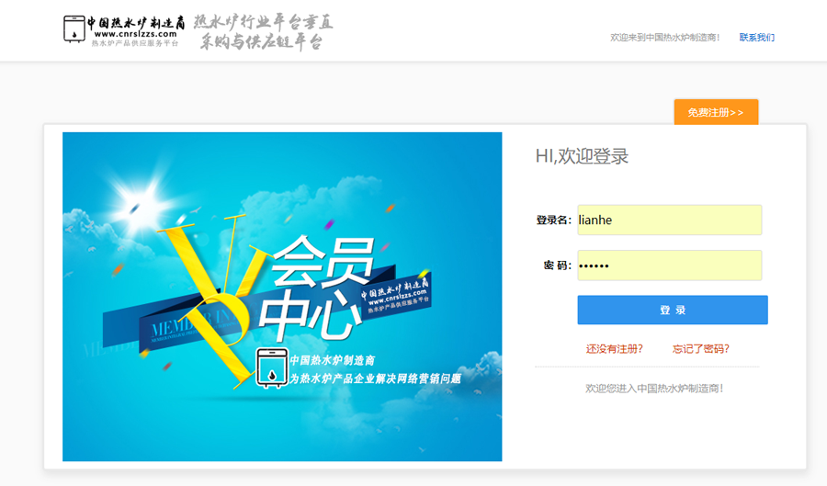
Task: Click the 登录名 label
Action: (553, 220)
